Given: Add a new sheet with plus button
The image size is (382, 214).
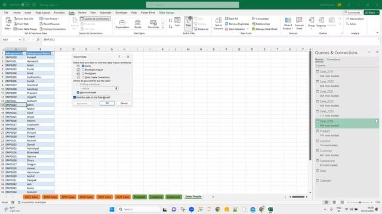Looking at the screenshot, I should (213, 197).
